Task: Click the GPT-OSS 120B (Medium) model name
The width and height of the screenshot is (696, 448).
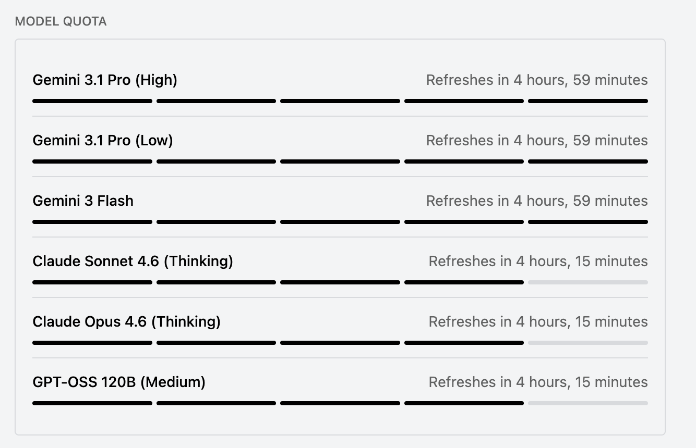Action: 119,382
